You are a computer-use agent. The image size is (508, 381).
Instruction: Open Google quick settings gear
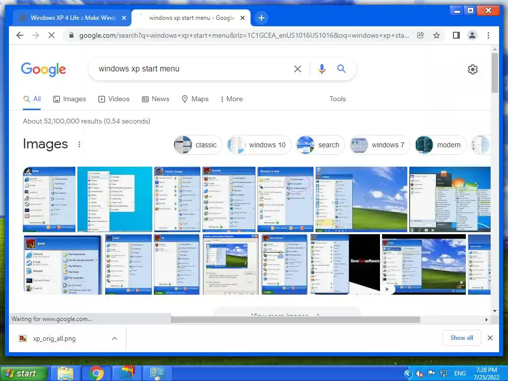tap(472, 69)
